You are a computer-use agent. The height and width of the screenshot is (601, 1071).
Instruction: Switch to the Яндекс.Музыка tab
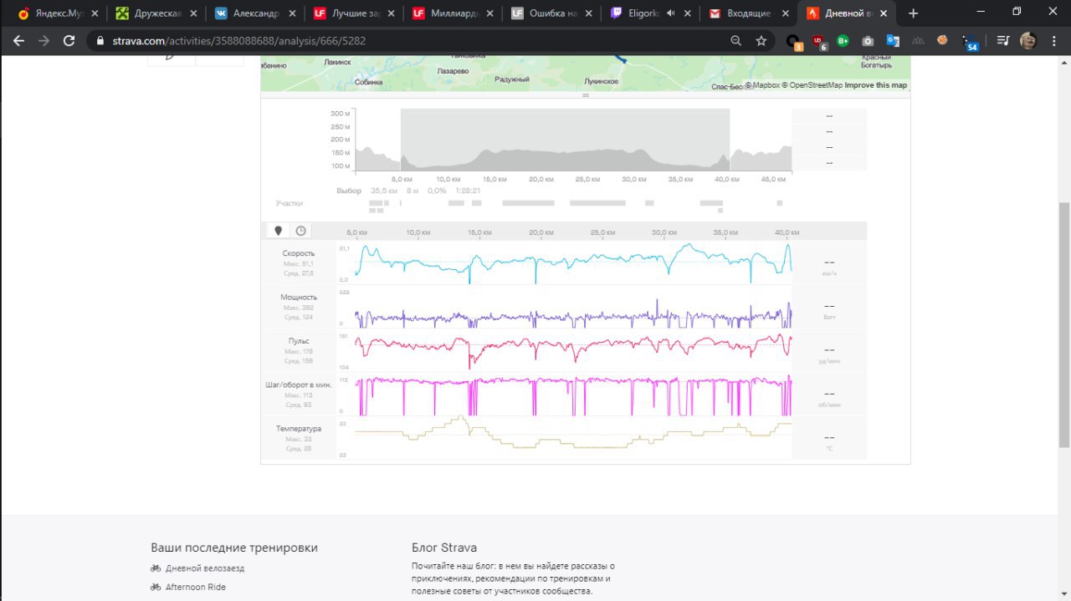(57, 13)
